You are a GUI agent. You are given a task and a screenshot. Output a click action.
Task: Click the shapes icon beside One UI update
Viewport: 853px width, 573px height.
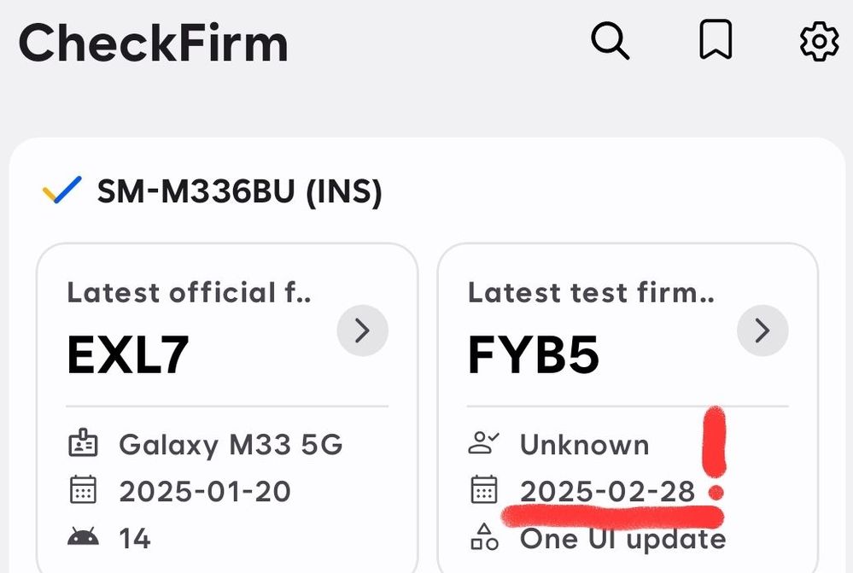[x=484, y=536]
